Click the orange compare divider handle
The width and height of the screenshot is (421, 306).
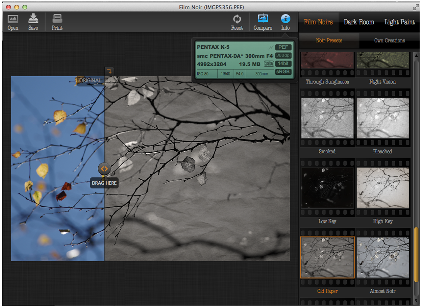104,169
